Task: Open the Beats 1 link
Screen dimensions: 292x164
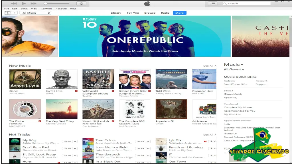Action: (x=228, y=91)
